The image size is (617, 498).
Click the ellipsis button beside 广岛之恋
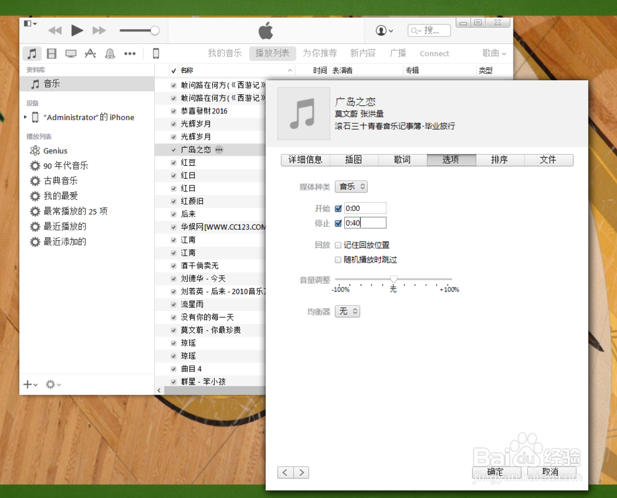[x=219, y=150]
